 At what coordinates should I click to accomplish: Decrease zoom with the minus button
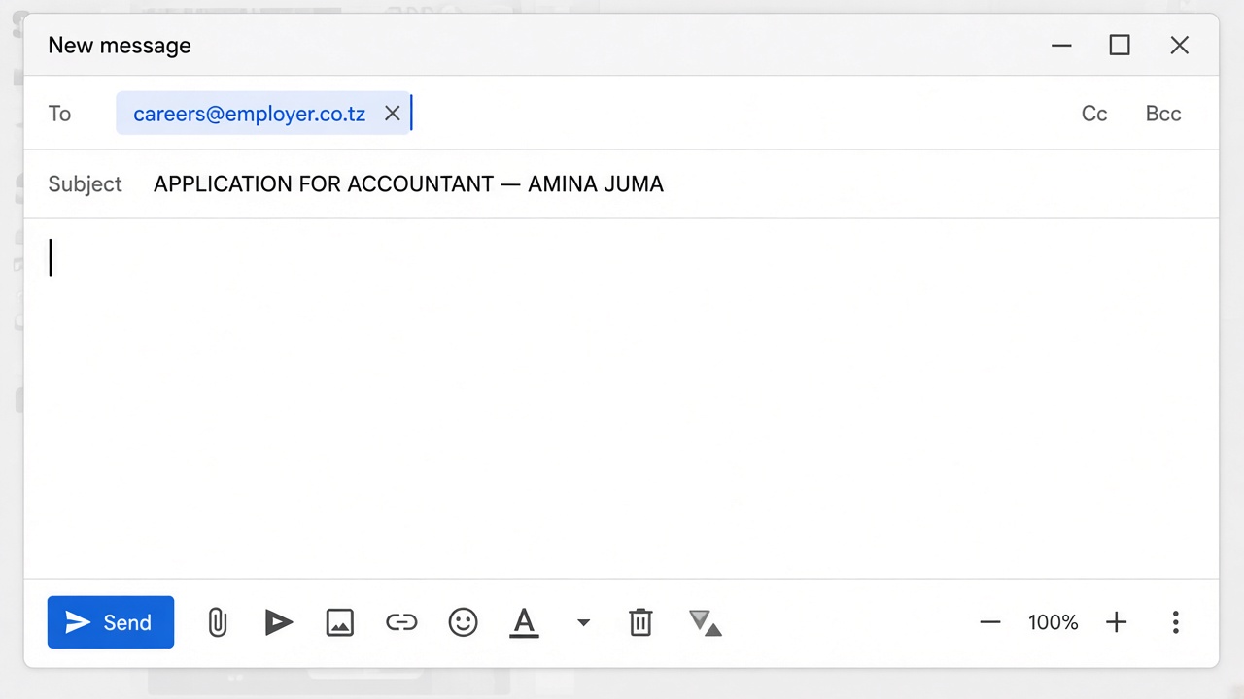coord(990,622)
